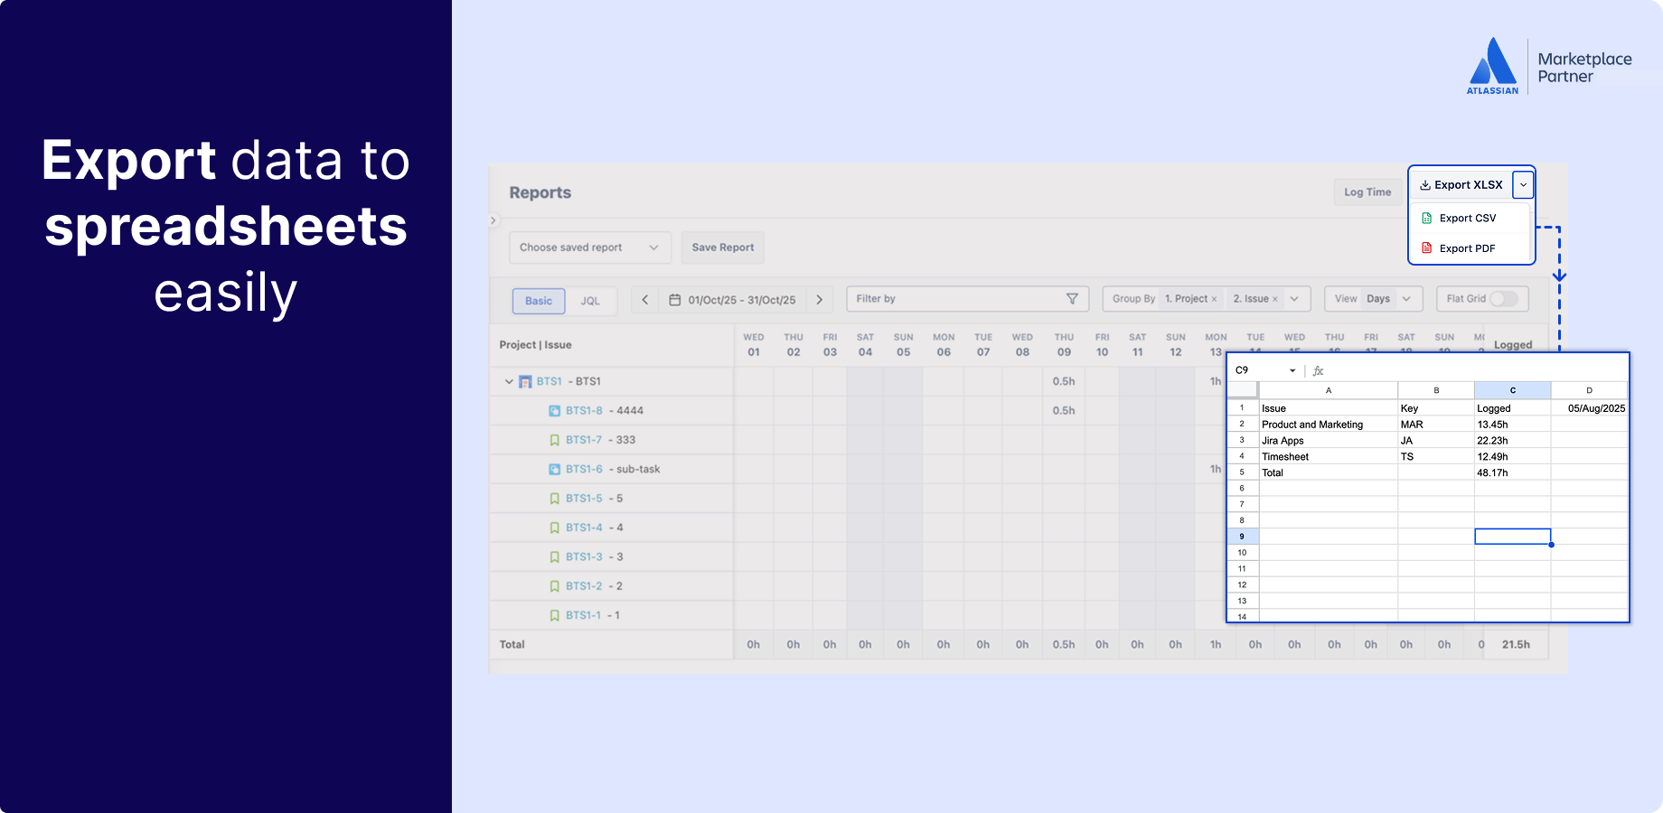
Task: Click the calendar icon beside the date range
Action: 674,299
